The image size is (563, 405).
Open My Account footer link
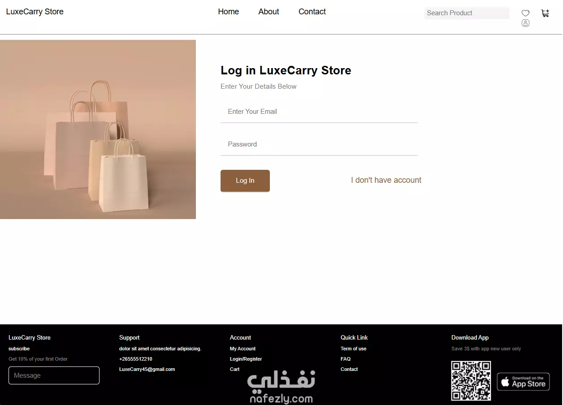243,349
